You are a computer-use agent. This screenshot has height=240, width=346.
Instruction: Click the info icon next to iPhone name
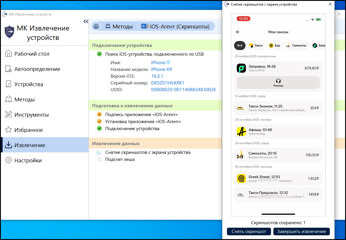168,62
